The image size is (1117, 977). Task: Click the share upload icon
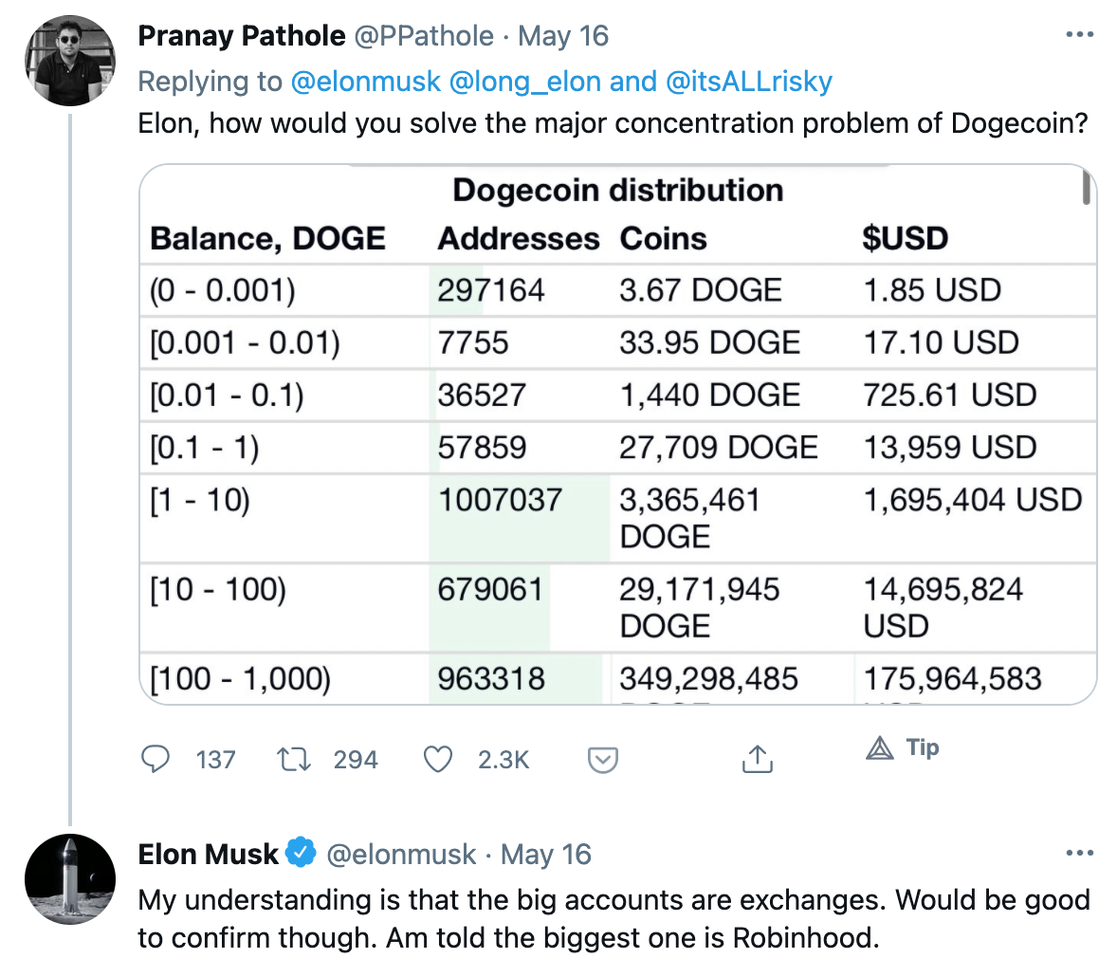(757, 759)
